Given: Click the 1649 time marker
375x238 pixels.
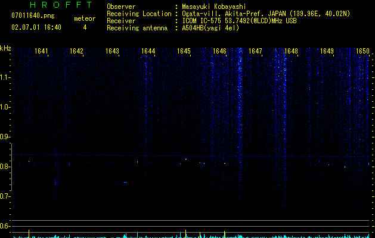Looking at the screenshot, I should coord(327,51).
